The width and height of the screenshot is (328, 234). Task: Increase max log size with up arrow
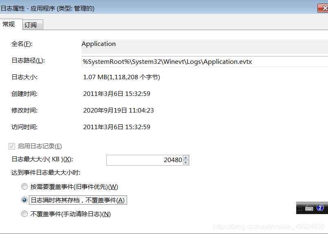coord(186,158)
